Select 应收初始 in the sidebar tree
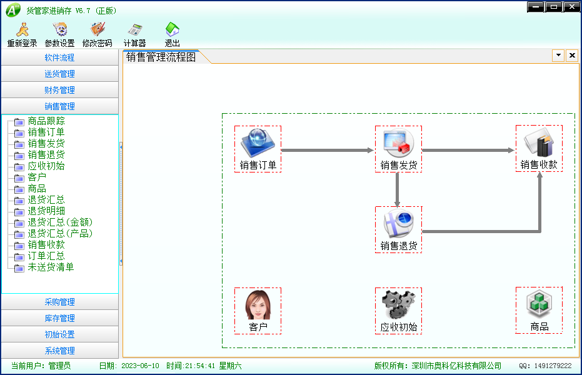The height and width of the screenshot is (375, 582). (46, 166)
